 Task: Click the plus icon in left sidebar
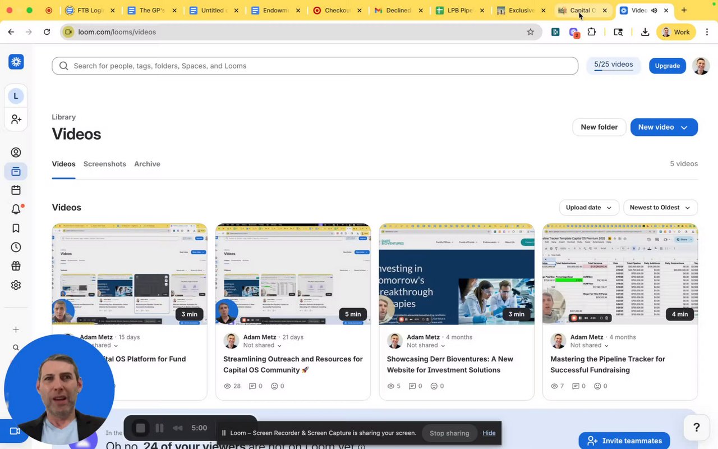pyautogui.click(x=16, y=329)
